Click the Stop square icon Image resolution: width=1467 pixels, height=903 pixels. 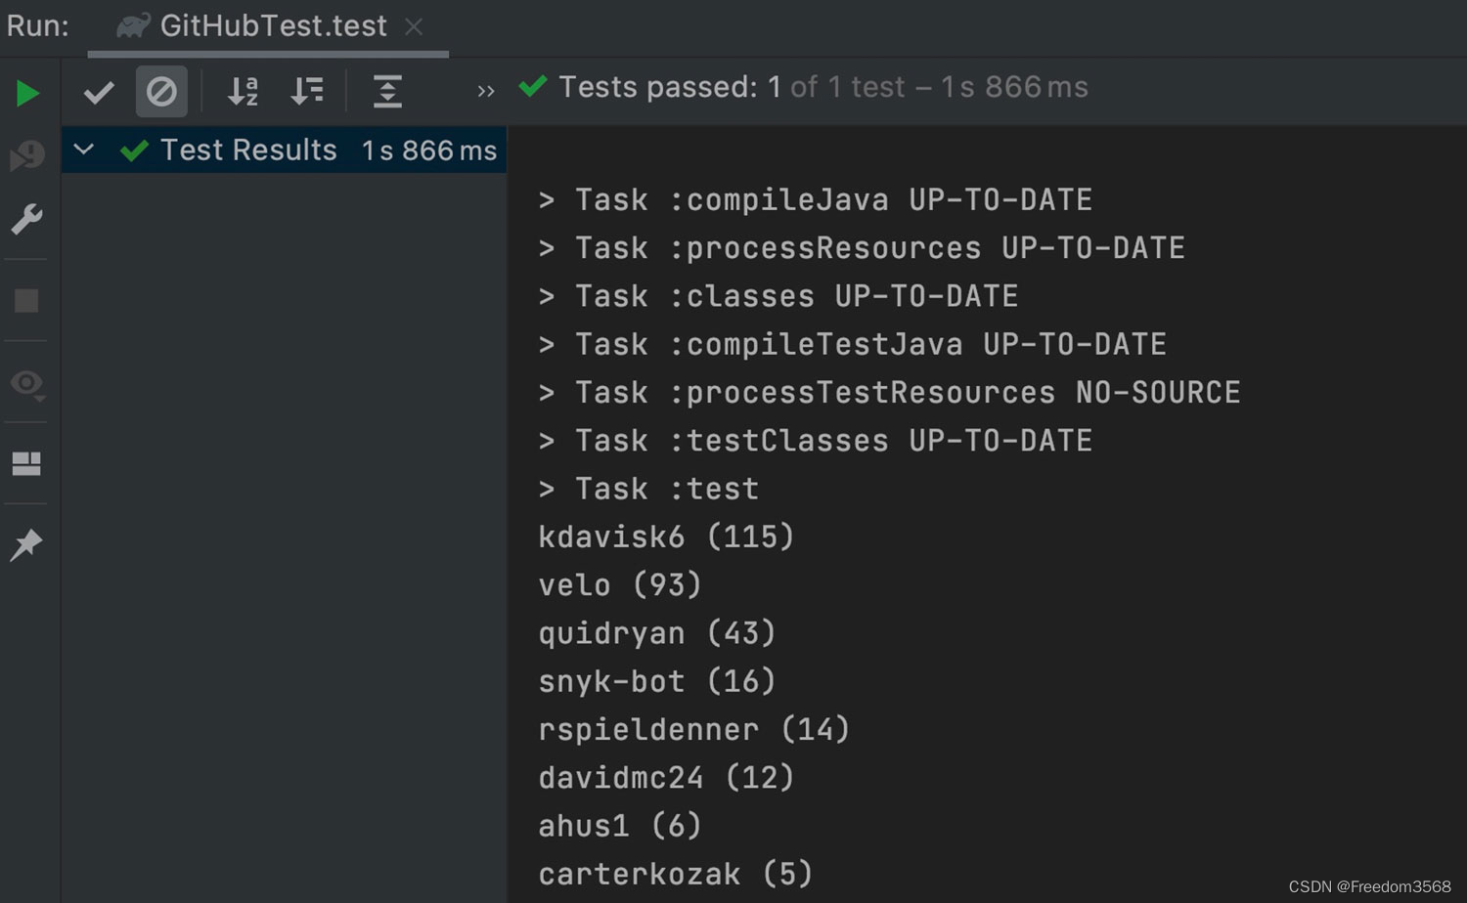26,300
